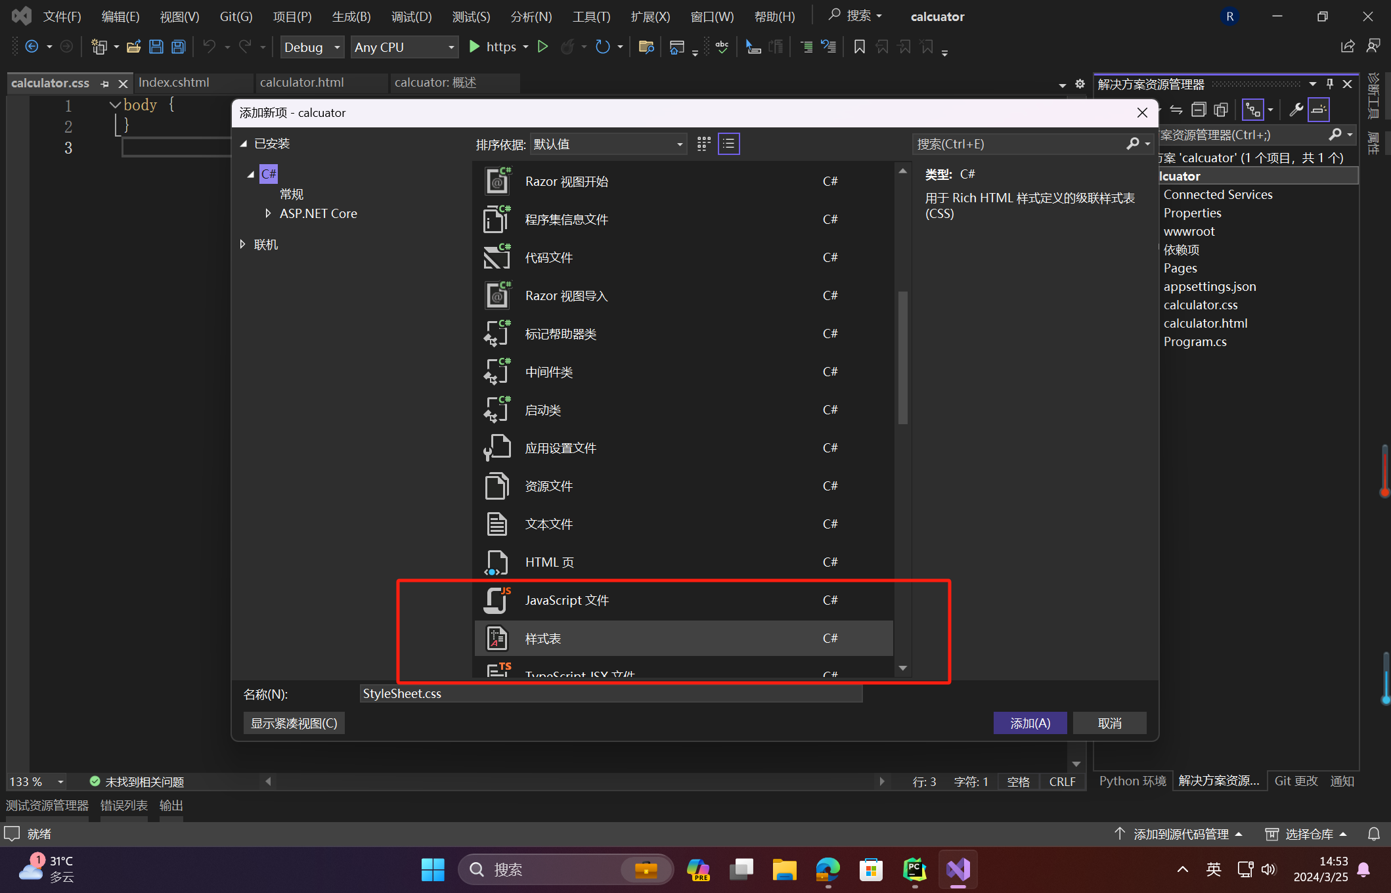The width and height of the screenshot is (1391, 893).
Task: Click the 名称 StyleSheet.css input field
Action: [610, 694]
